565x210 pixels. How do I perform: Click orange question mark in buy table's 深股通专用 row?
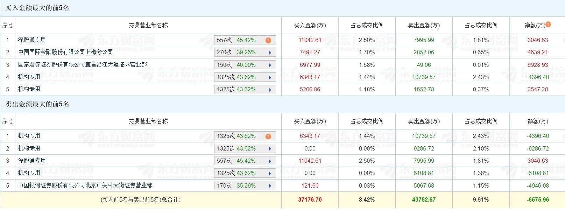[268, 40]
